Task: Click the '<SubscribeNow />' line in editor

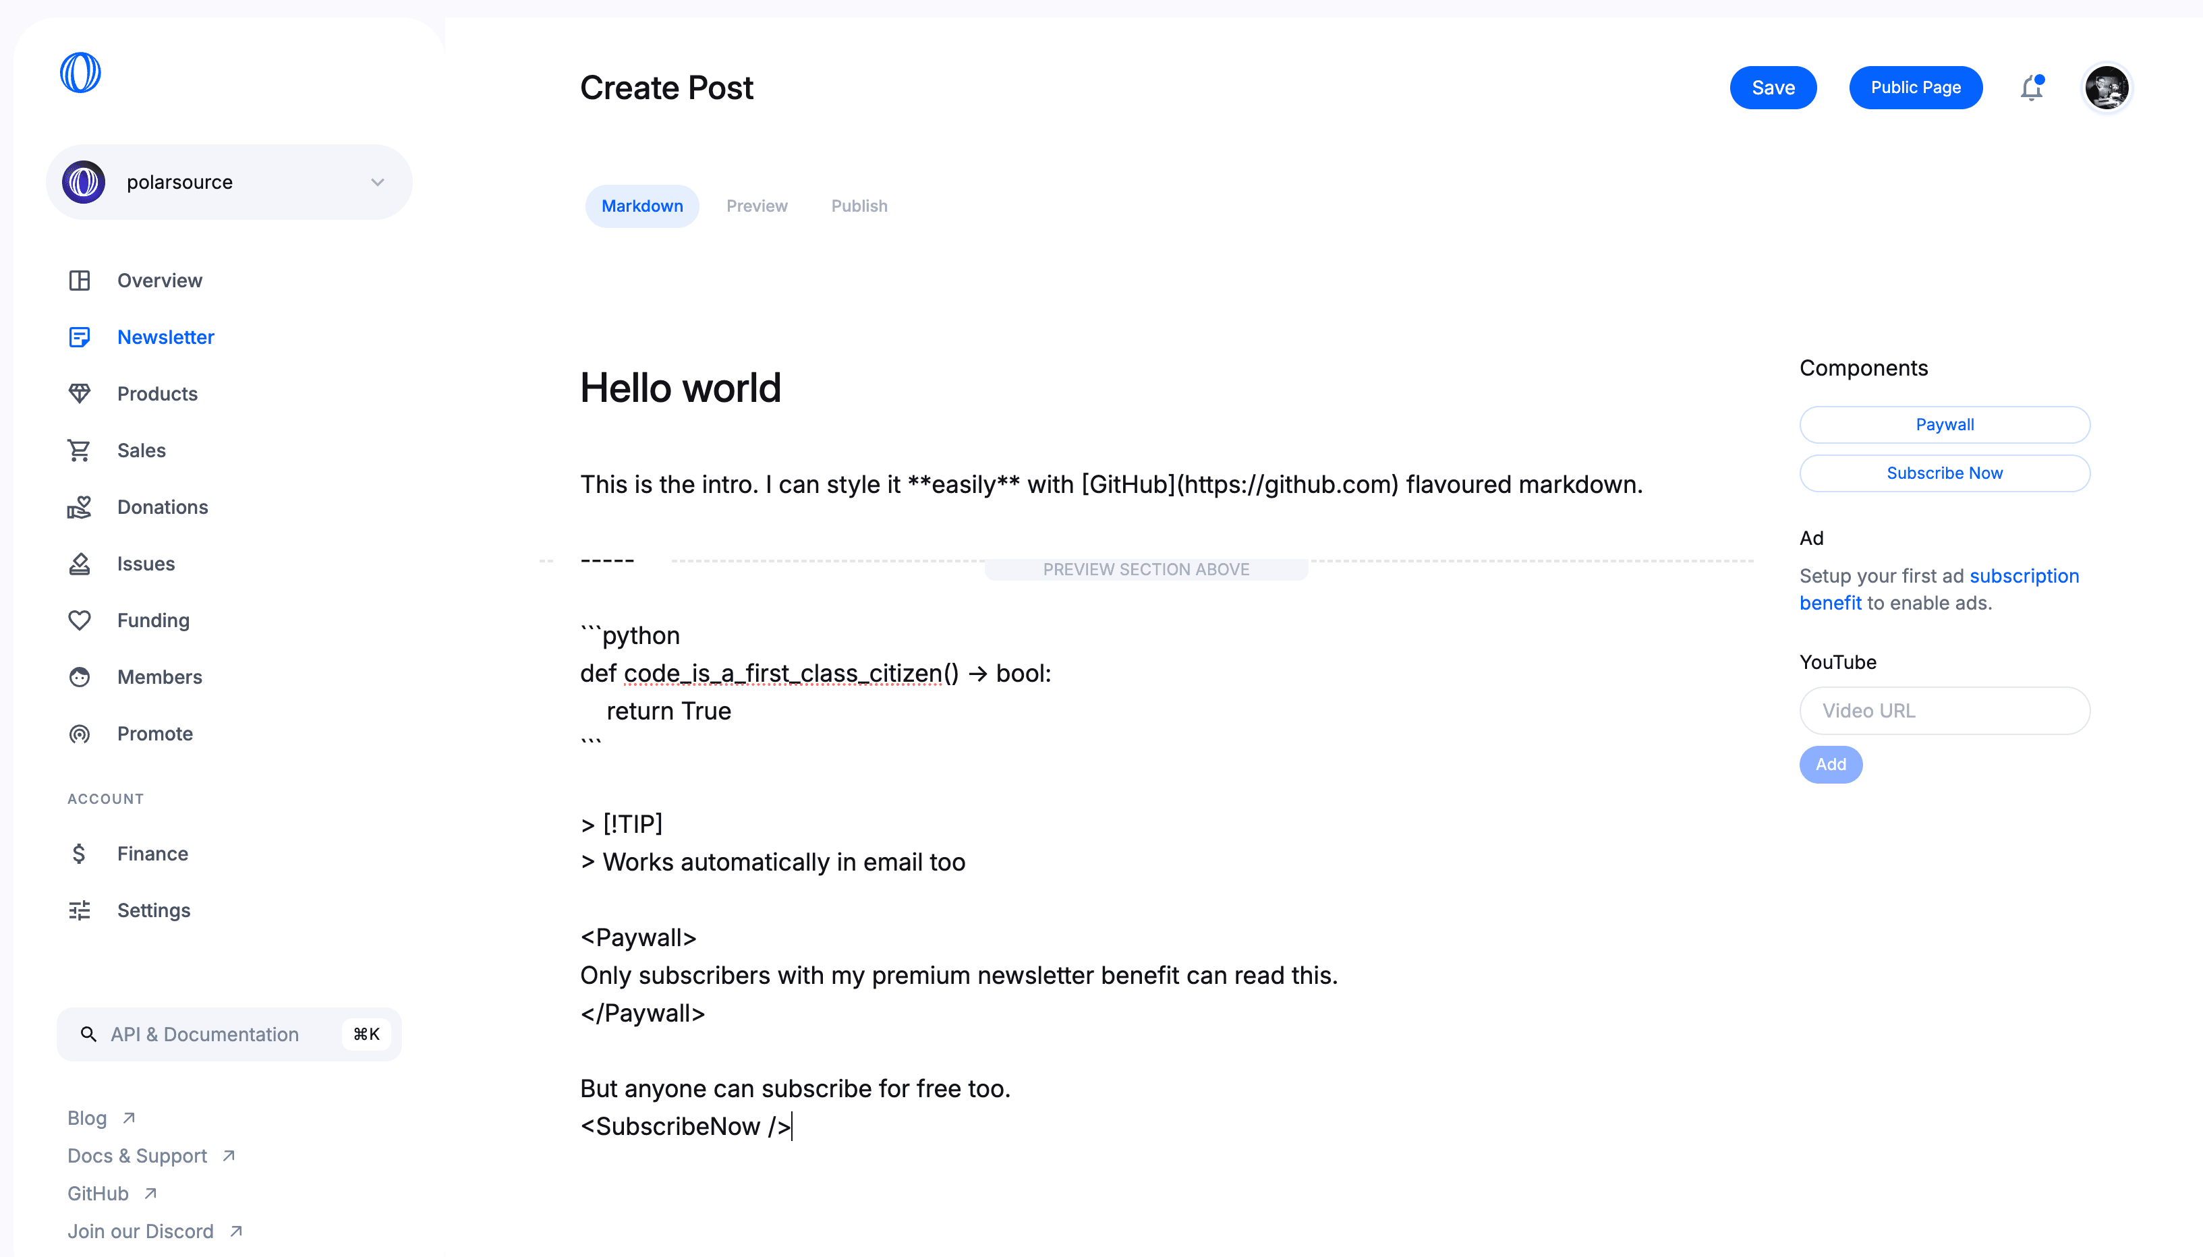Action: pos(685,1126)
